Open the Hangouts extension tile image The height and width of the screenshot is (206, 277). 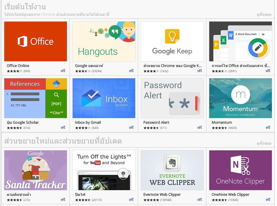coord(104,41)
